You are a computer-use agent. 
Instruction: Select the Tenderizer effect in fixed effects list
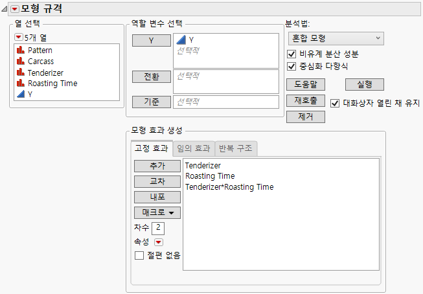click(203, 165)
